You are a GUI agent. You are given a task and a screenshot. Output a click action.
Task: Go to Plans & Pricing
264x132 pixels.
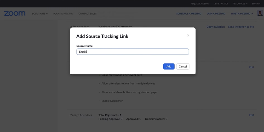click(x=63, y=14)
